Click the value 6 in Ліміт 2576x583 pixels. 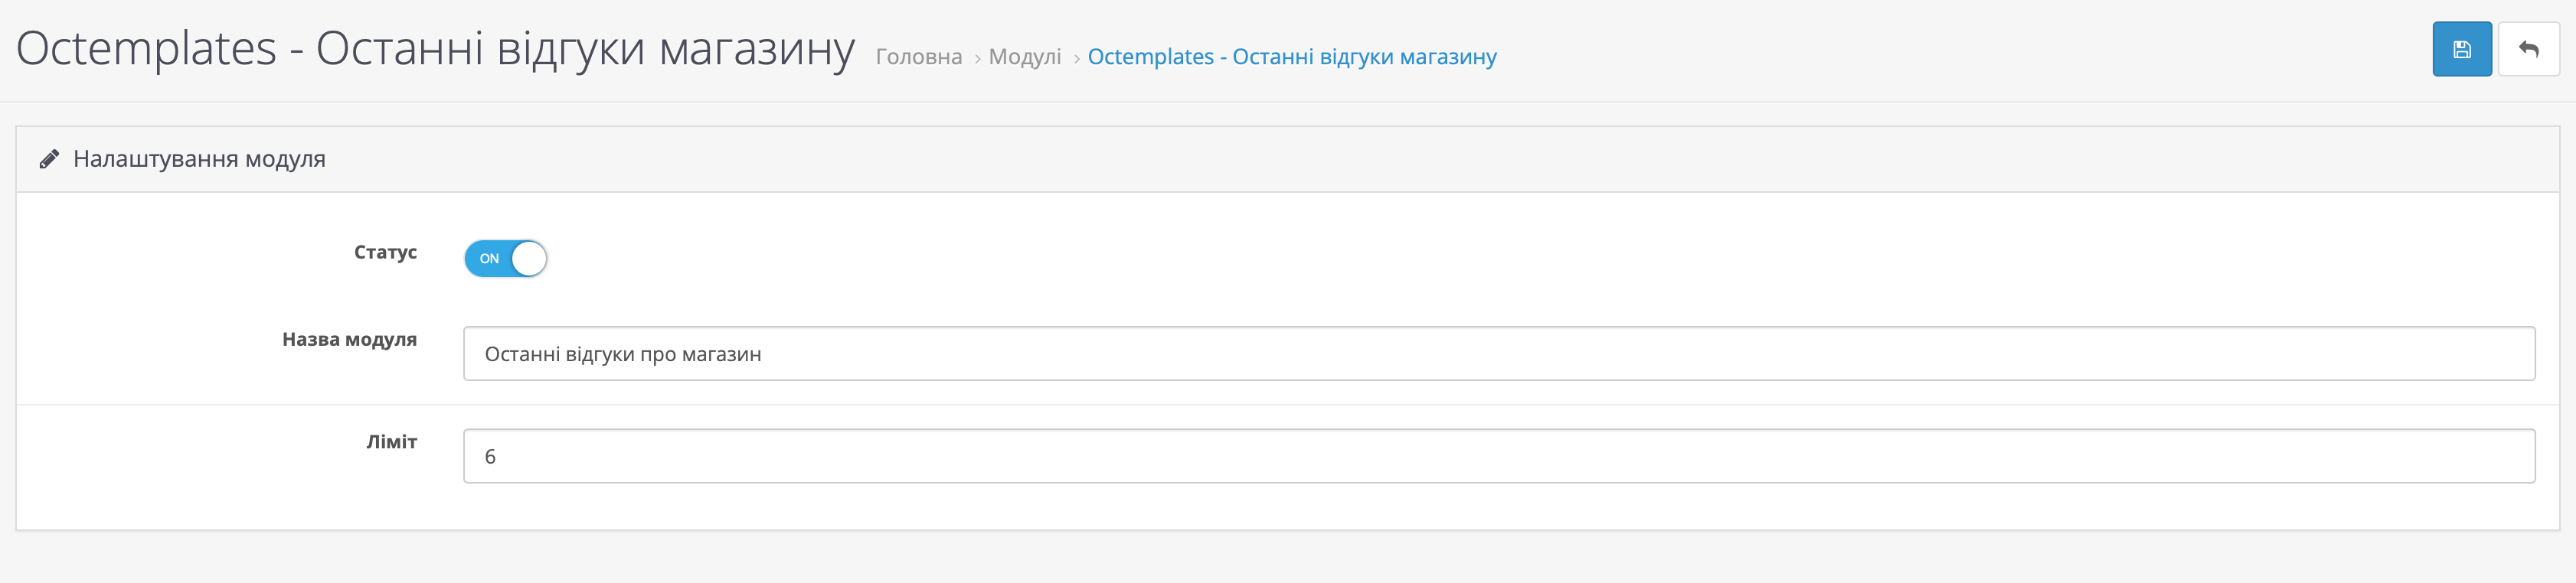(490, 458)
